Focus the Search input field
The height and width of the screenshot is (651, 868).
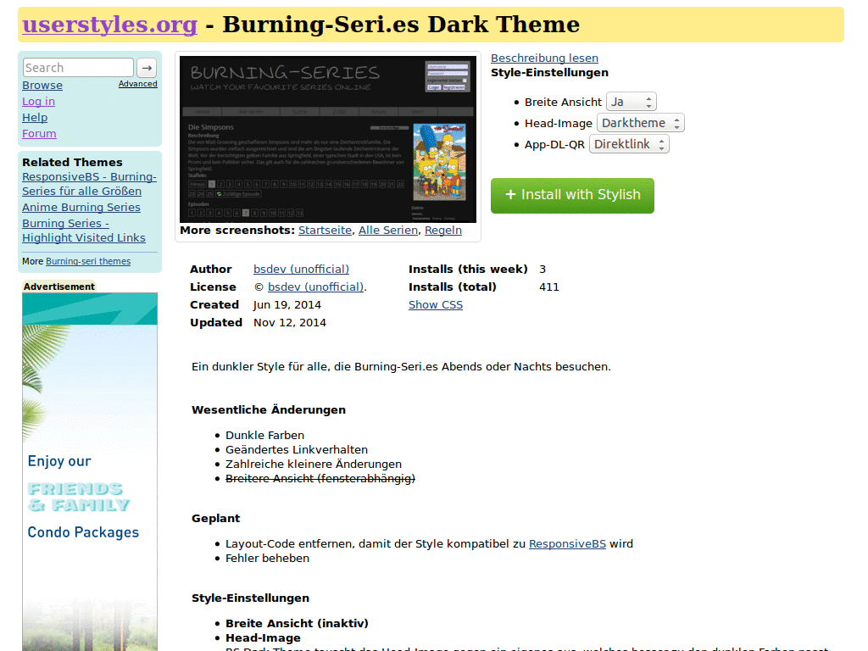78,68
